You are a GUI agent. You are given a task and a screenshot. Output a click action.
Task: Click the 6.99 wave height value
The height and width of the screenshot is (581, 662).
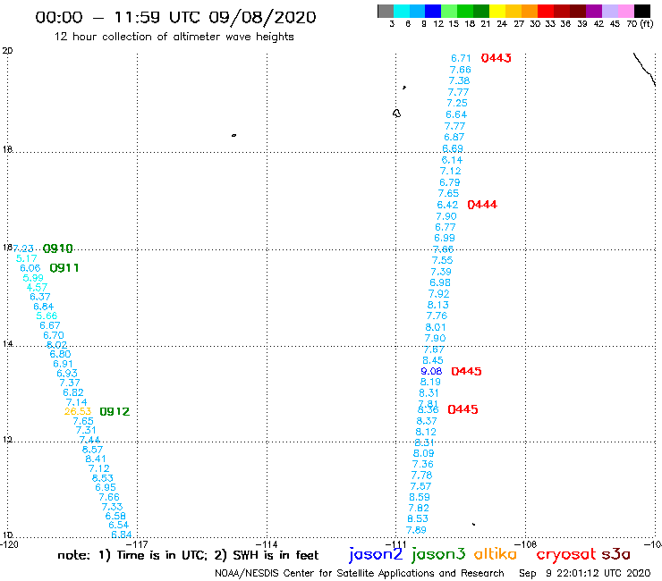444,238
